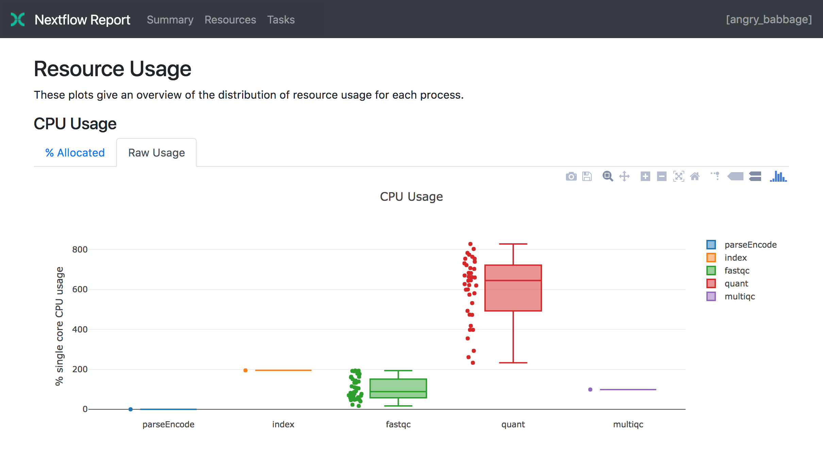
Task: Click the Nextflow Report logo
Action: 18,19
